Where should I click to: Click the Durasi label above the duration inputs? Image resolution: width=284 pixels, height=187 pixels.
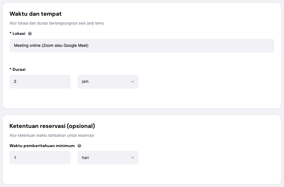17,69
